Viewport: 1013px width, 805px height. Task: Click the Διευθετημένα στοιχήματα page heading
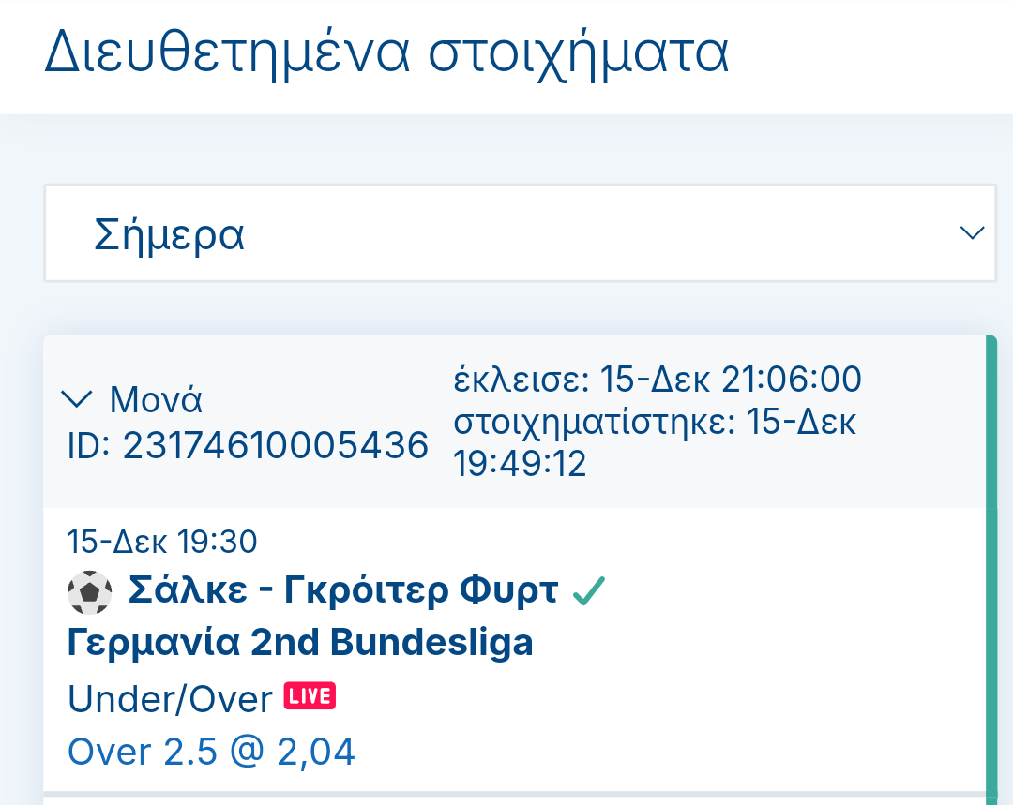pyautogui.click(x=386, y=55)
